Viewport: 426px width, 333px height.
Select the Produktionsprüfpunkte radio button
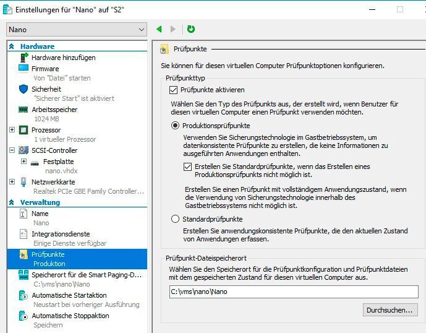175,126
